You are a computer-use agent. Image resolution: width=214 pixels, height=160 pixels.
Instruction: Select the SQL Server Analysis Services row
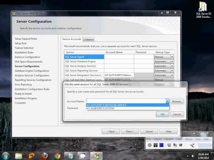[x=84, y=66]
